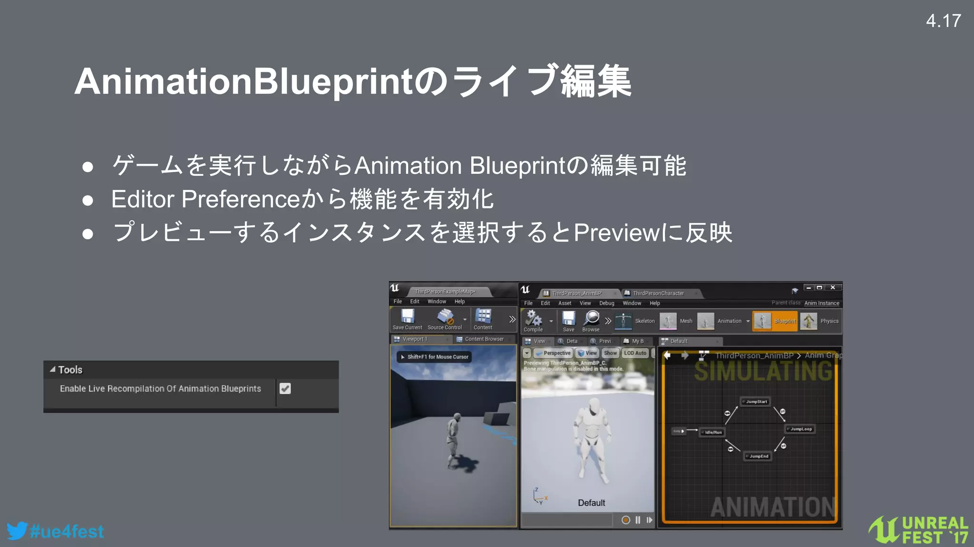
Task: Open the Perspective view type dropdown
Action: (553, 353)
